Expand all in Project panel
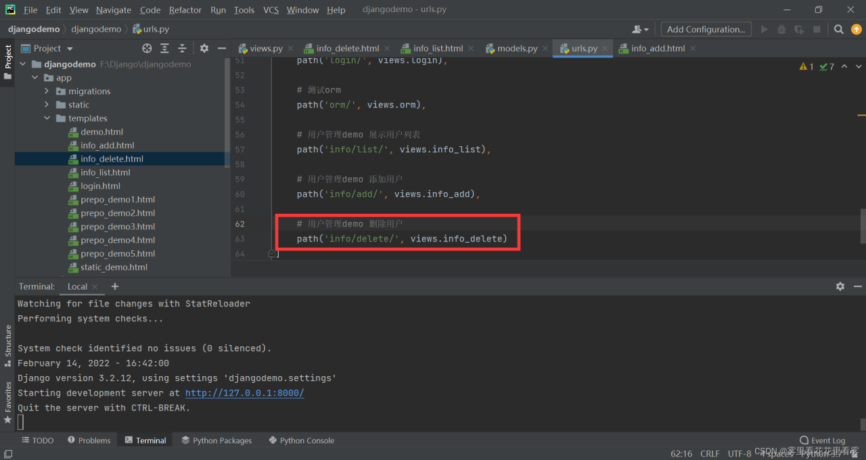866x460 pixels. (164, 48)
